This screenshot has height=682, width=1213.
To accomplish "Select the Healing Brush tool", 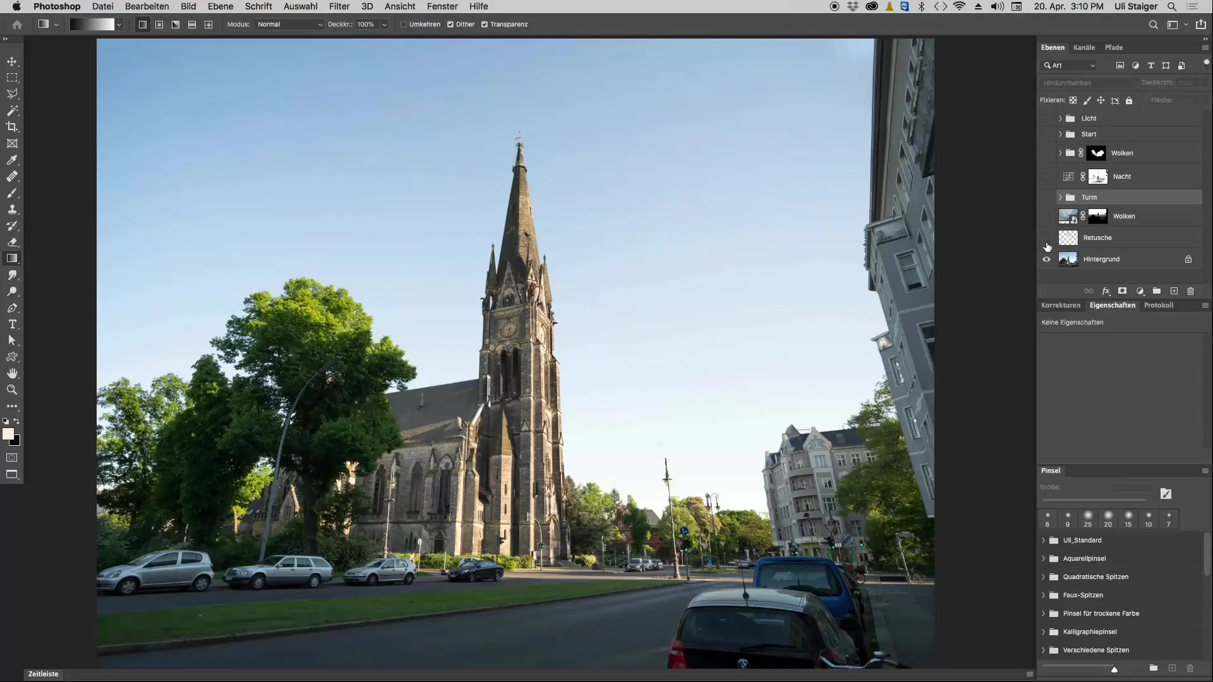I will [12, 176].
